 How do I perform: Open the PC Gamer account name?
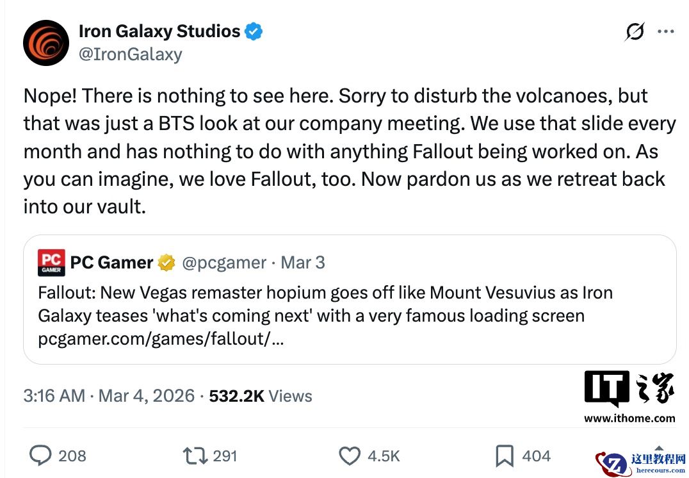(x=111, y=262)
